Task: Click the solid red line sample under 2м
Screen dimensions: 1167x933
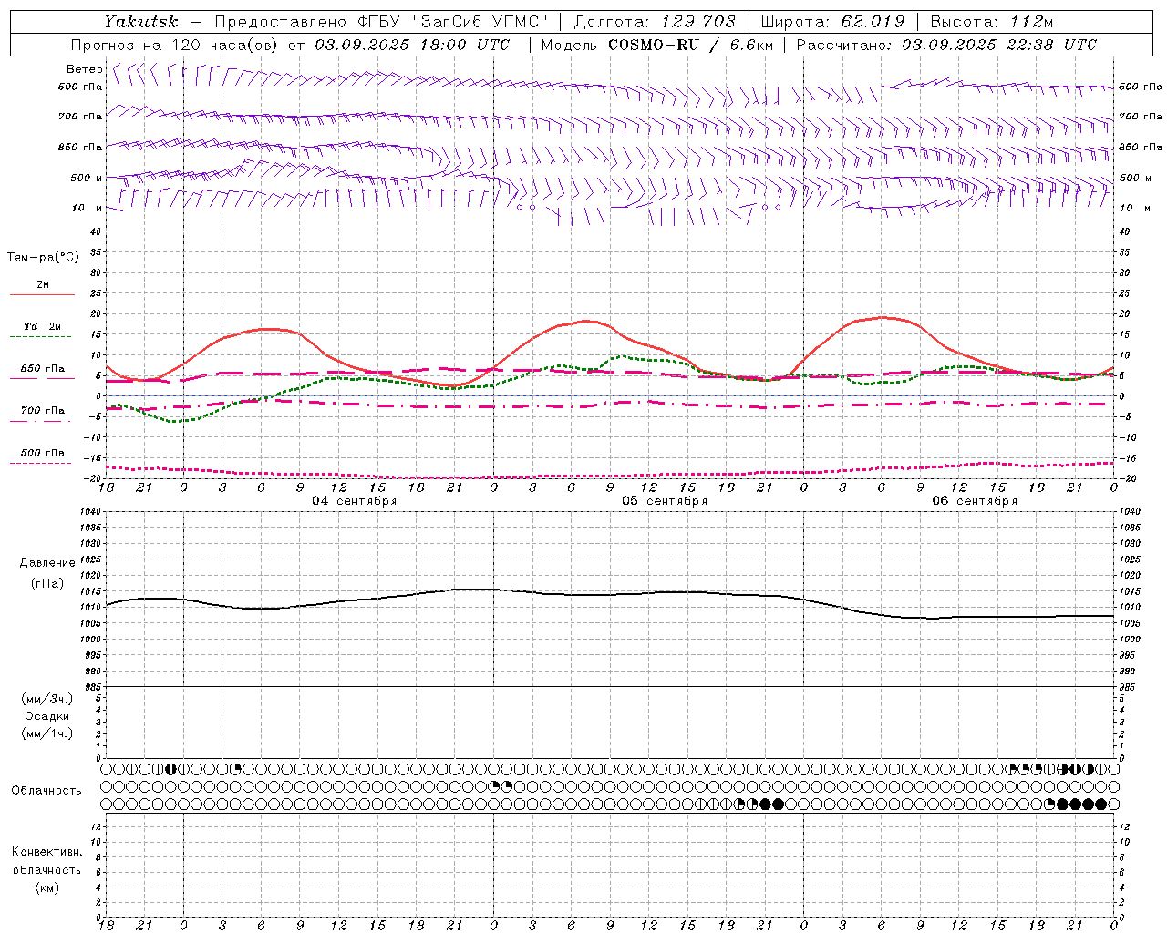Action: click(x=42, y=294)
